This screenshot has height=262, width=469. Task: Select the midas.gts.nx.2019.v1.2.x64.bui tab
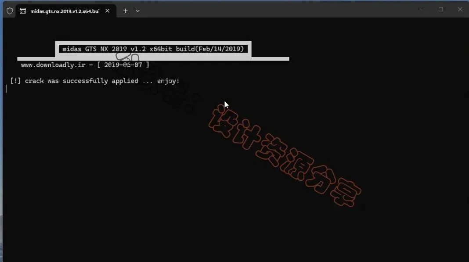point(66,11)
